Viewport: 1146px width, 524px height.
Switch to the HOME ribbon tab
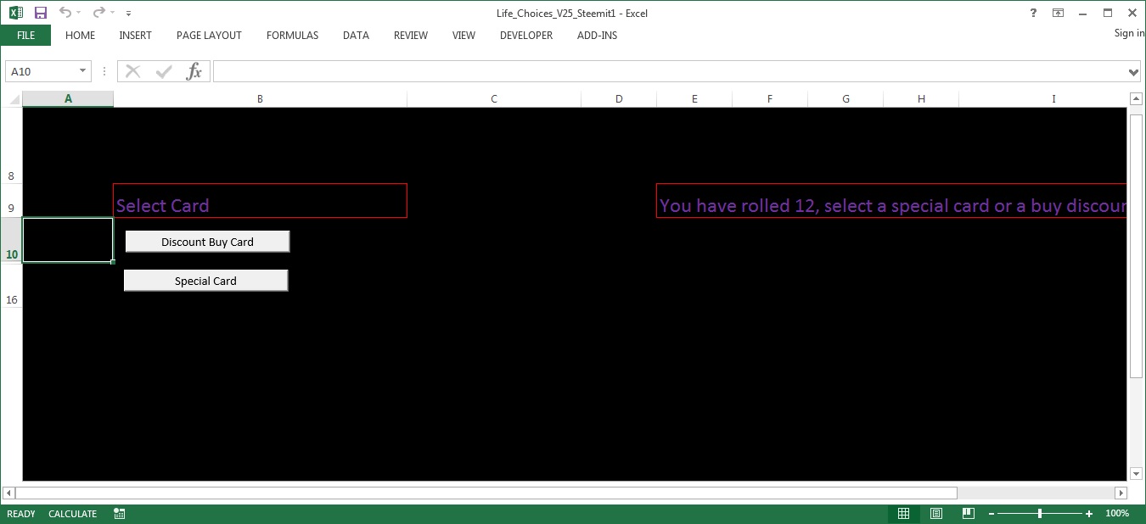pyautogui.click(x=80, y=36)
